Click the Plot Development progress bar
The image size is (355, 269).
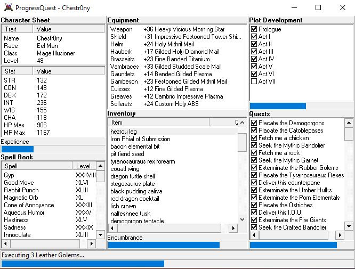click(x=302, y=106)
